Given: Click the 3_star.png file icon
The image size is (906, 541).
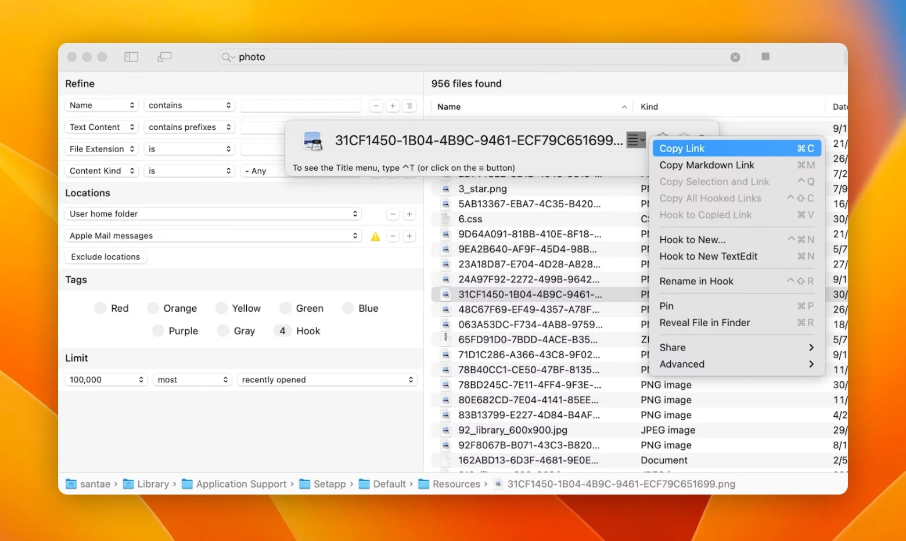Looking at the screenshot, I should [446, 189].
